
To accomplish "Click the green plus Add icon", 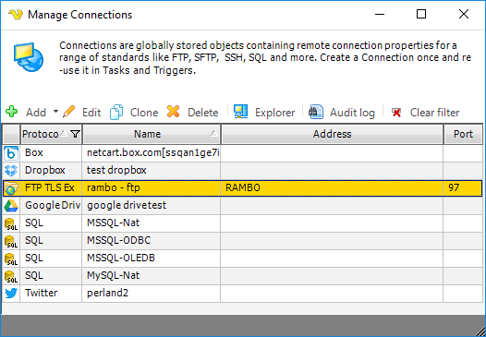I will tap(11, 112).
